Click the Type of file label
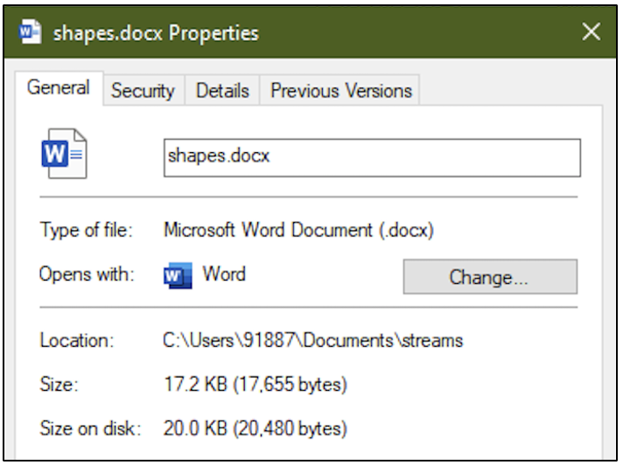 coord(87,230)
